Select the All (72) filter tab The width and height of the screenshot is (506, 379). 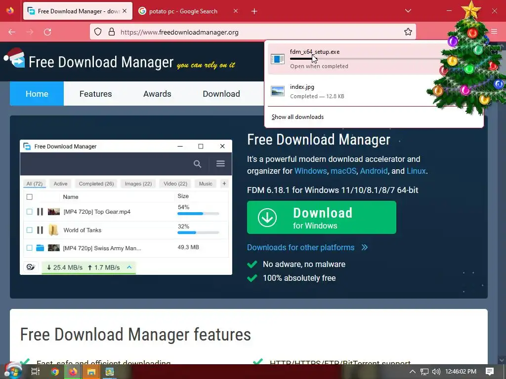coord(35,184)
